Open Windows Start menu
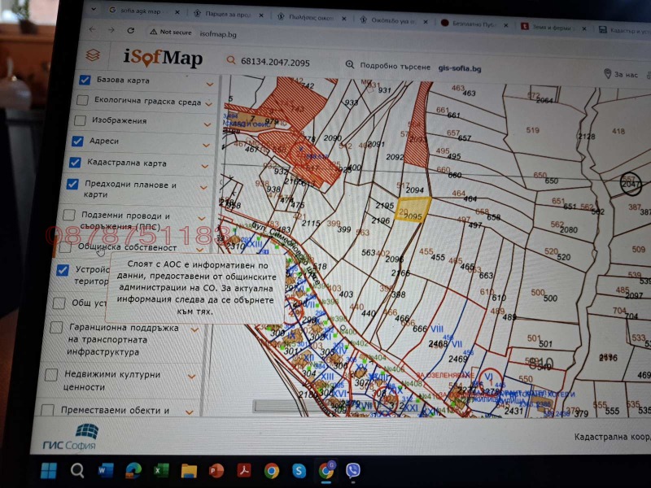Image resolution: width=651 pixels, height=488 pixels. pos(49,471)
